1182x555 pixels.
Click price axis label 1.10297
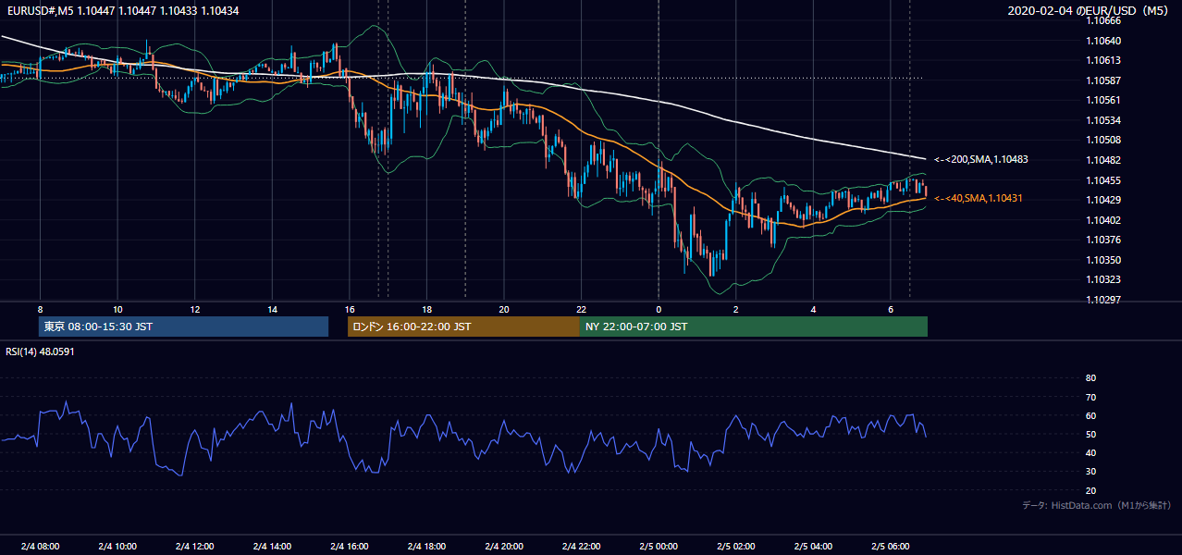pos(1104,299)
